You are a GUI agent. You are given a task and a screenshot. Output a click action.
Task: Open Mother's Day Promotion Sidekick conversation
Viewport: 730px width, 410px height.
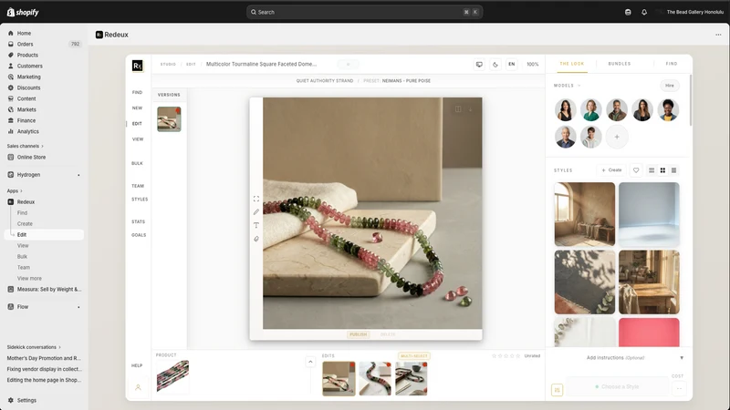click(44, 358)
